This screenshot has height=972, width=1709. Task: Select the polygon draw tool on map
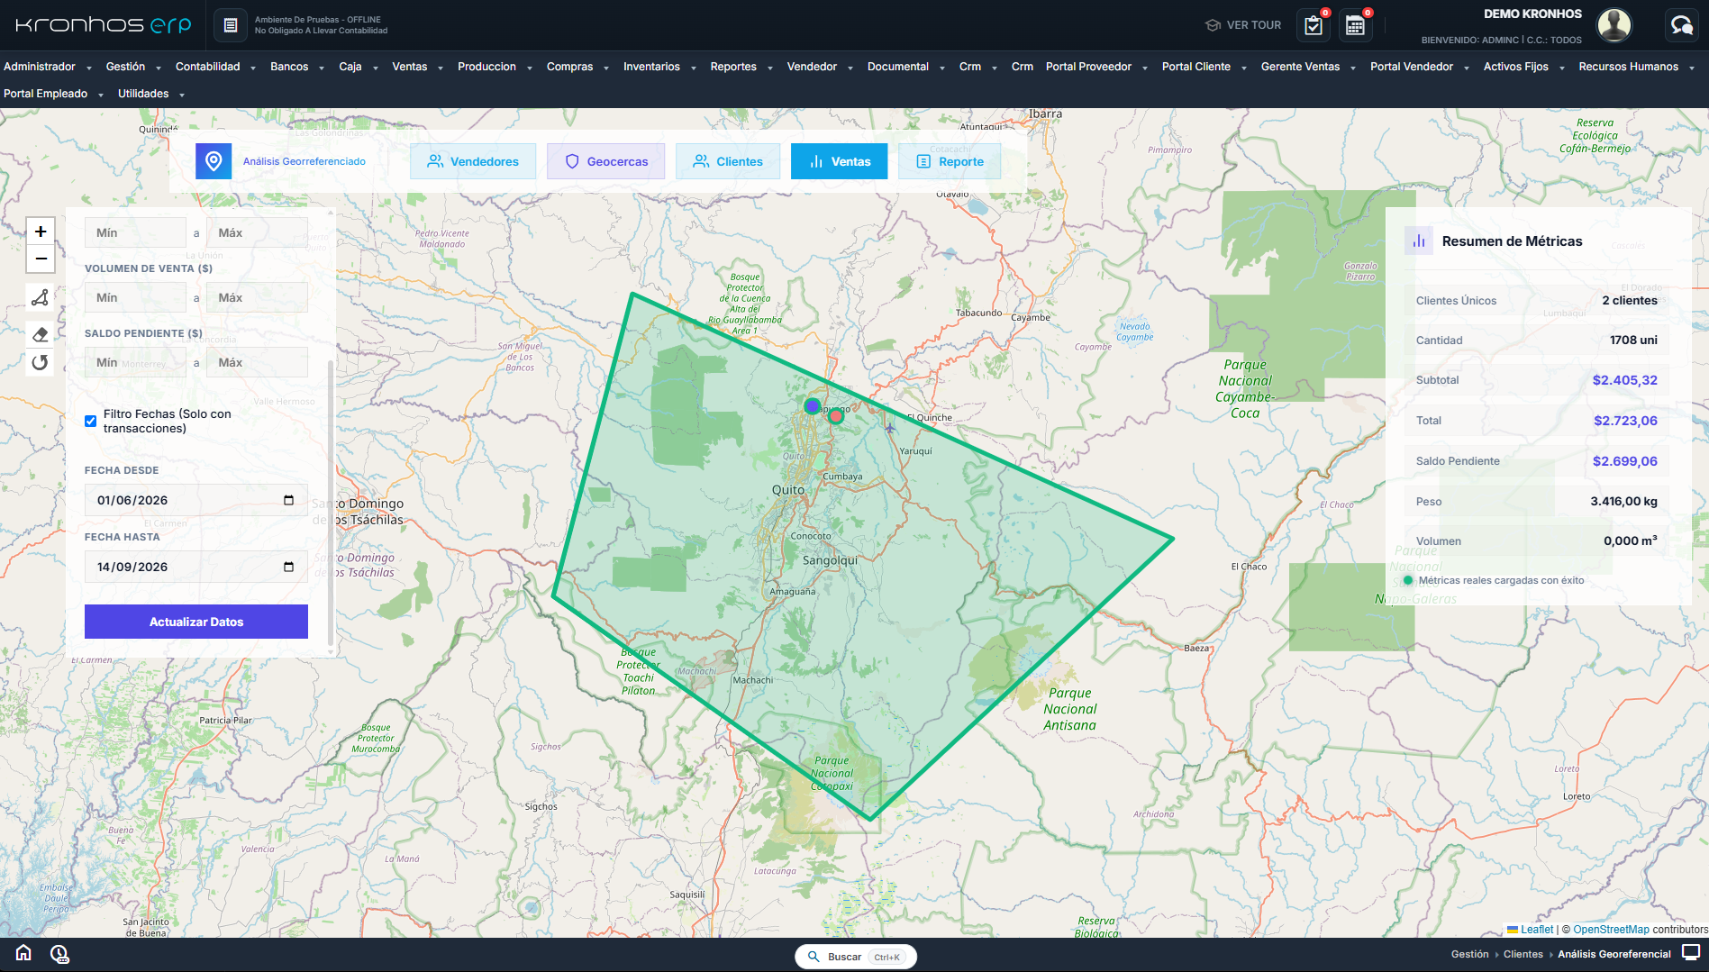click(41, 297)
